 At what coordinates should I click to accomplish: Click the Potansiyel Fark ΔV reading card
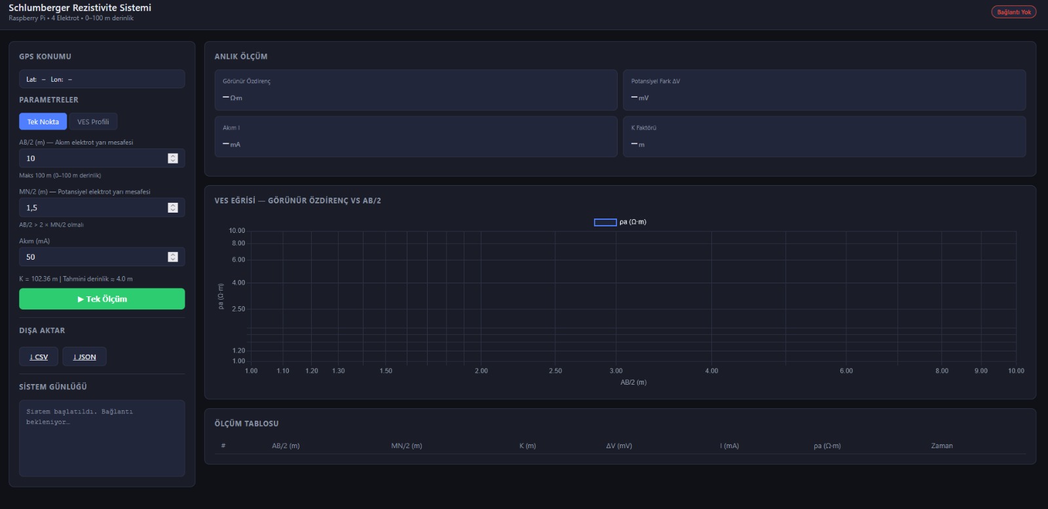coord(824,90)
